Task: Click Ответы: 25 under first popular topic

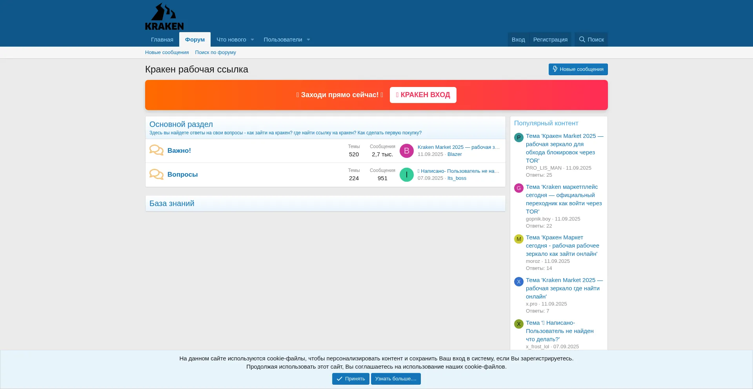Action: coord(539,175)
